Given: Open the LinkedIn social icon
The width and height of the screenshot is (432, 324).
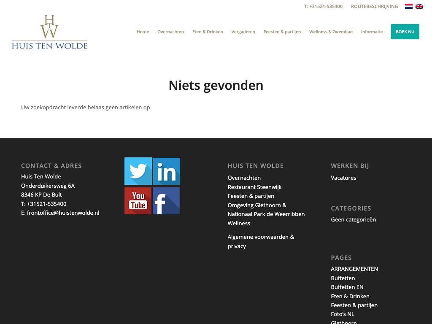Looking at the screenshot, I should (167, 171).
